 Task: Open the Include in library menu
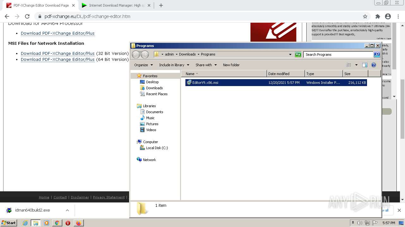pyautogui.click(x=174, y=65)
